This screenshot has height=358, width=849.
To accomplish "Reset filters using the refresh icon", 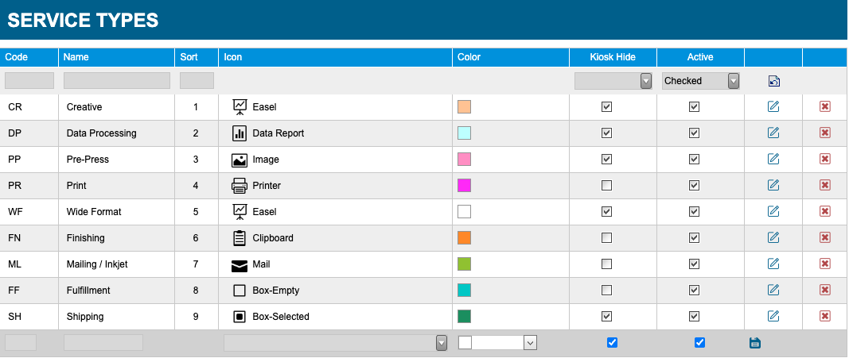I will [774, 81].
